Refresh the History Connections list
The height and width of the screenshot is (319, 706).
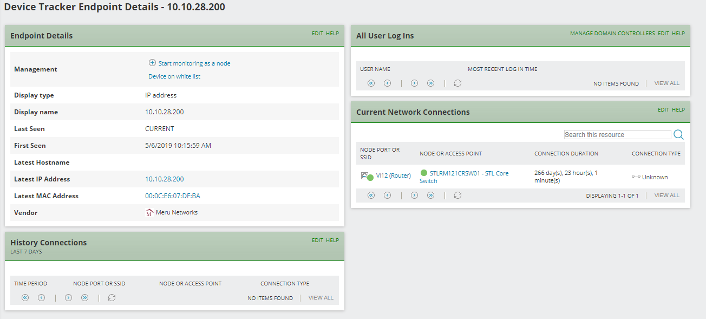point(112,298)
